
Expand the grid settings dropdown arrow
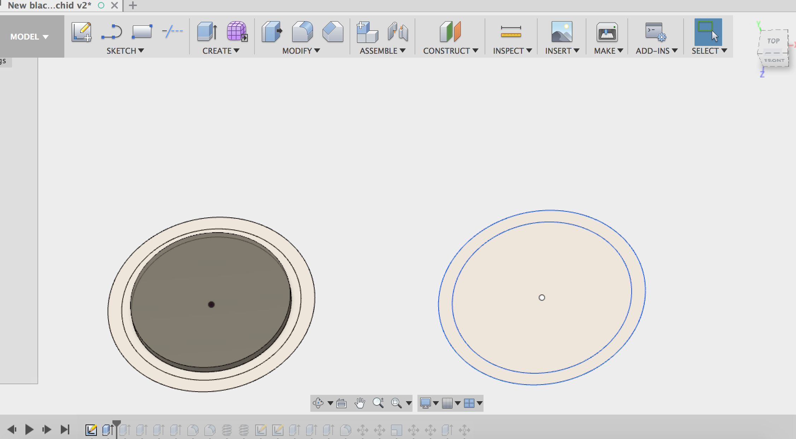[458, 403]
